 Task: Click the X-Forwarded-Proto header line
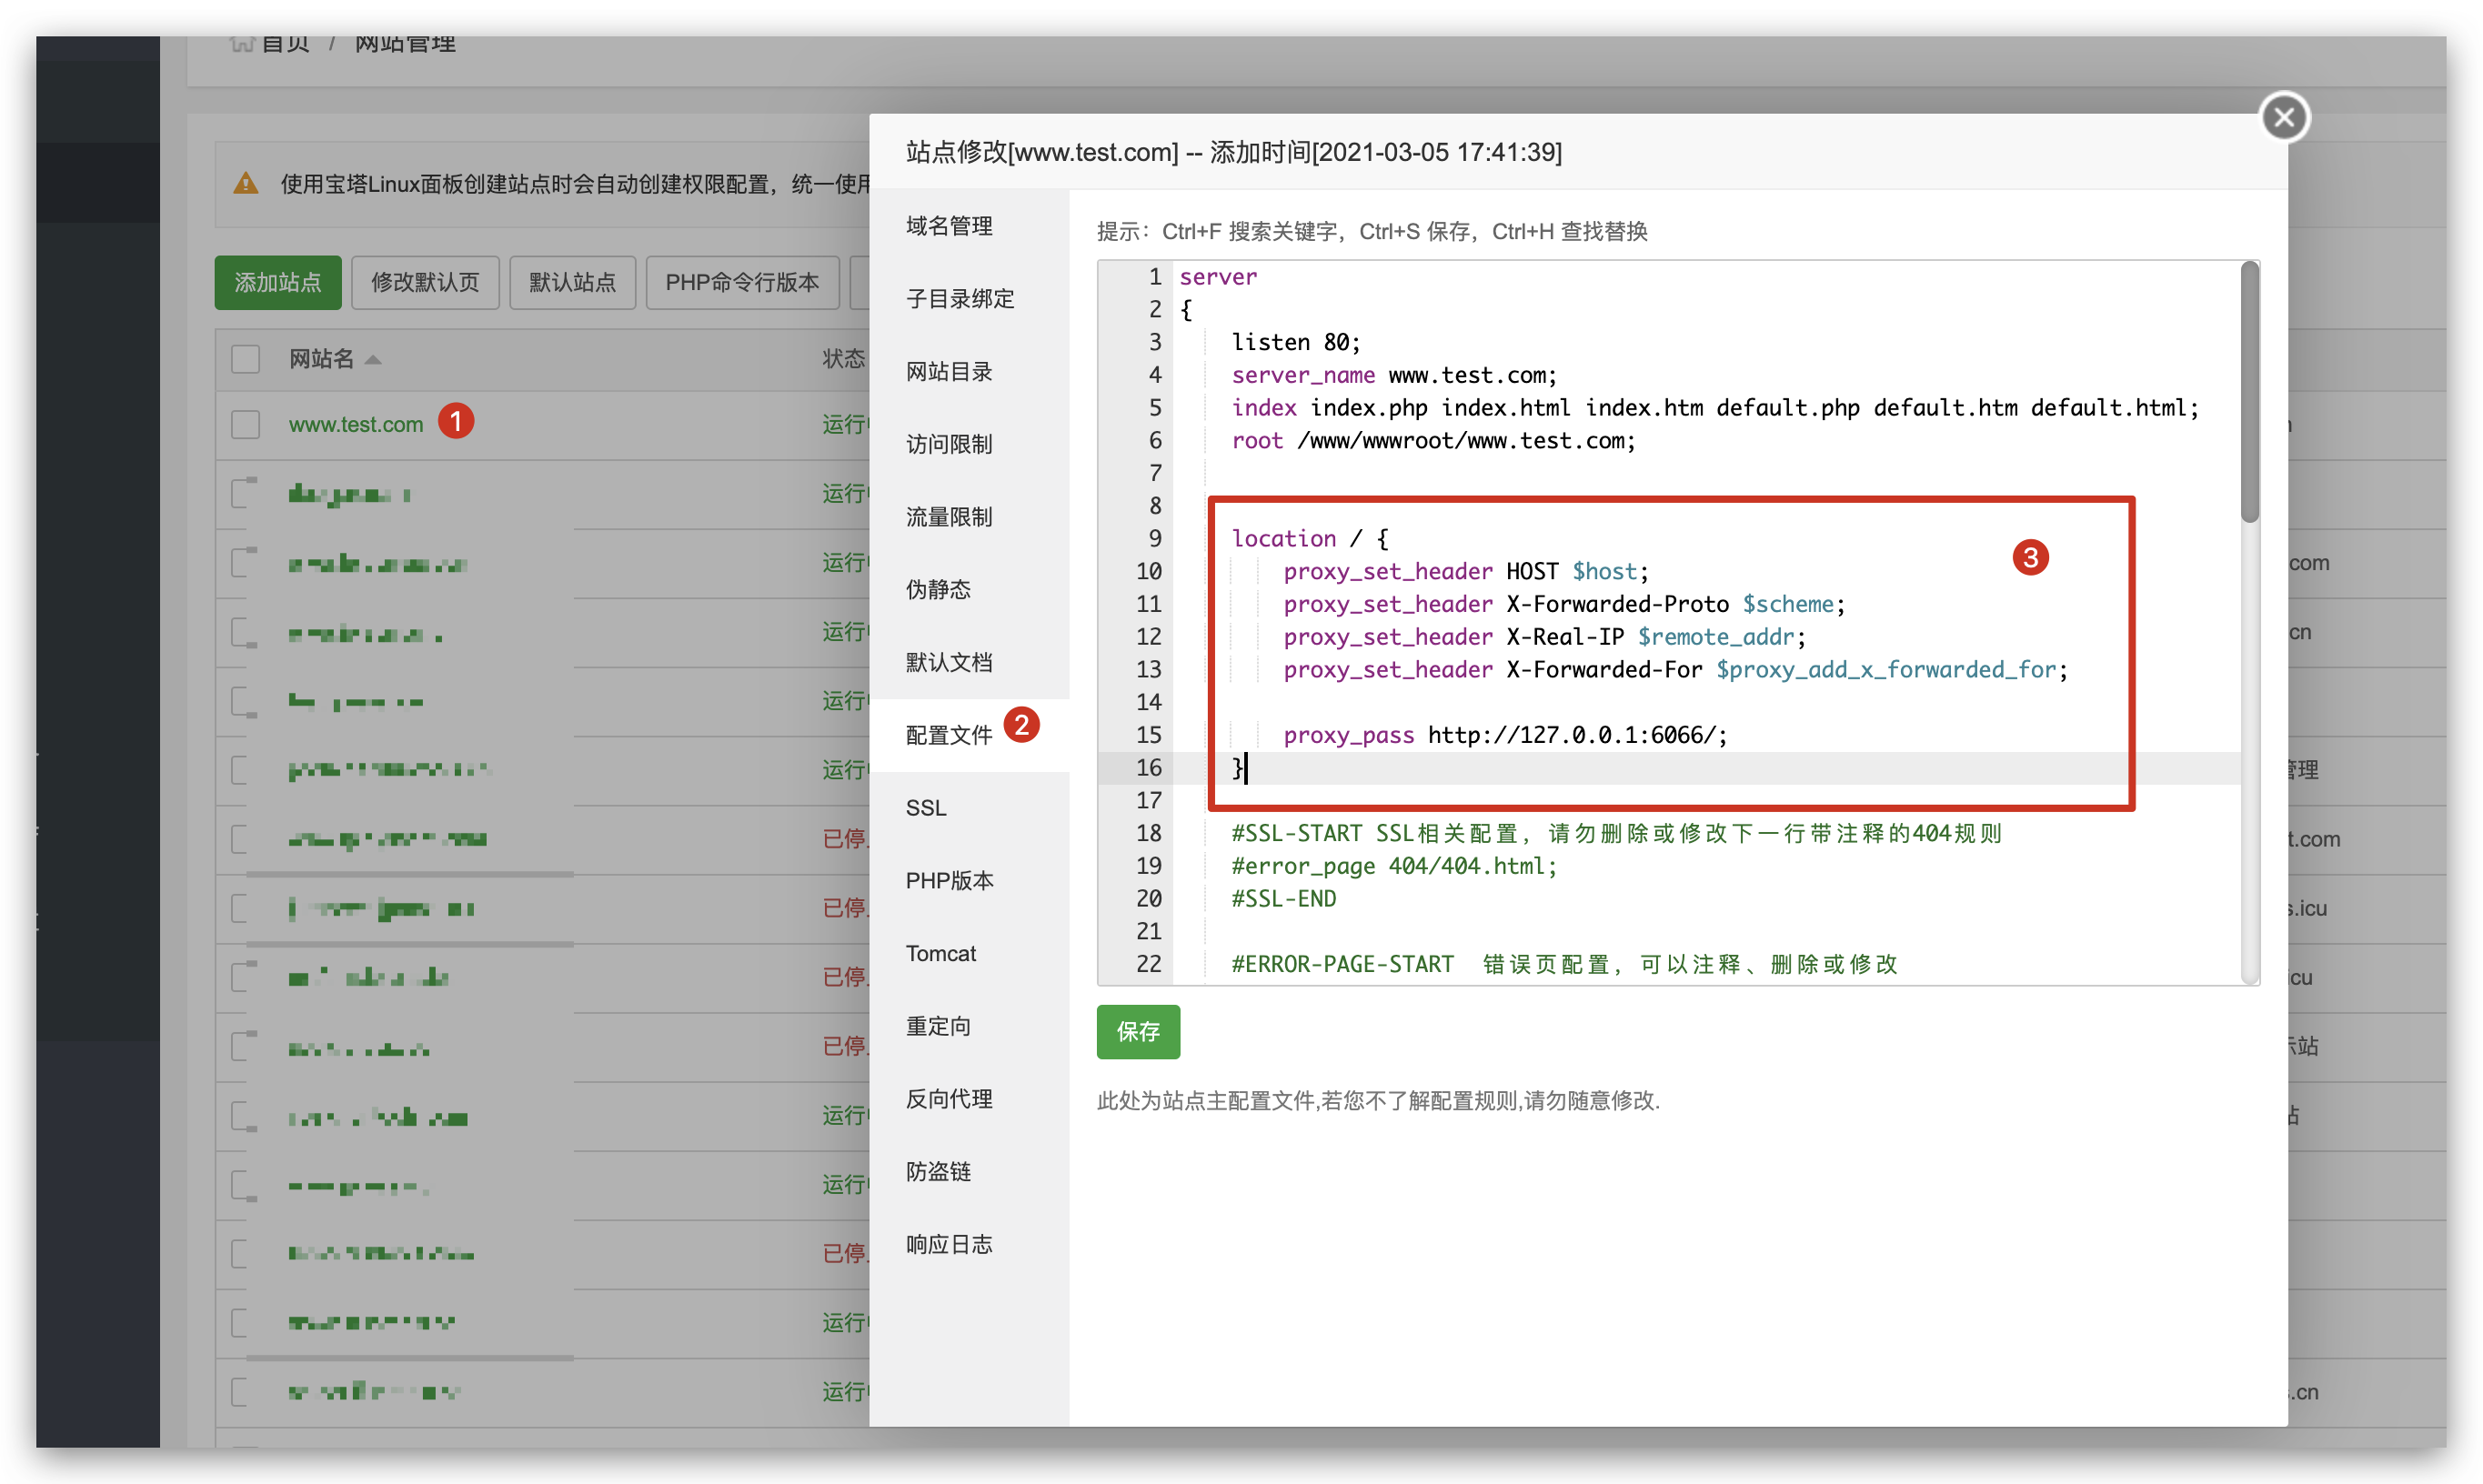click(x=1564, y=604)
